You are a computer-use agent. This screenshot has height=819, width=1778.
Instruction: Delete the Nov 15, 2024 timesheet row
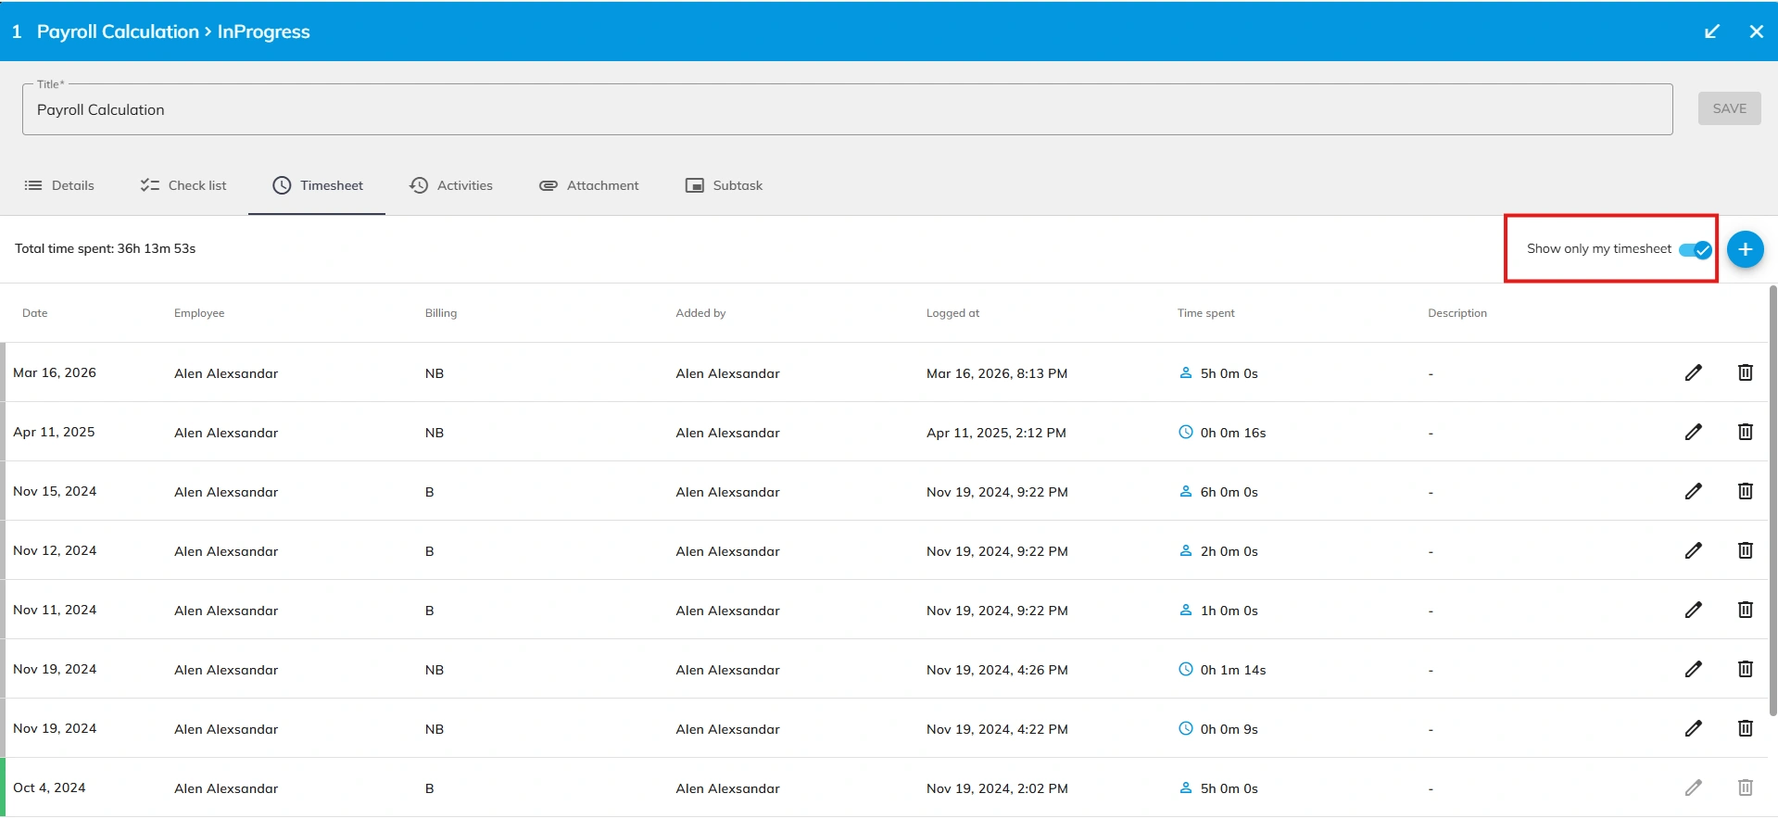(x=1745, y=492)
